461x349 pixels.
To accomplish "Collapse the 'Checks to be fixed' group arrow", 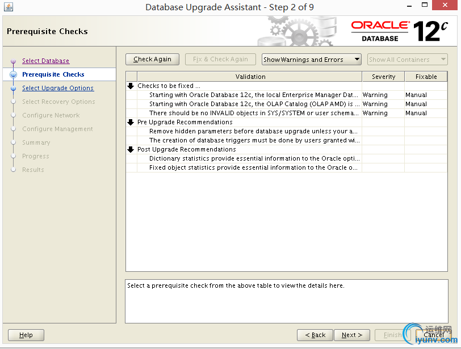I will coord(131,86).
